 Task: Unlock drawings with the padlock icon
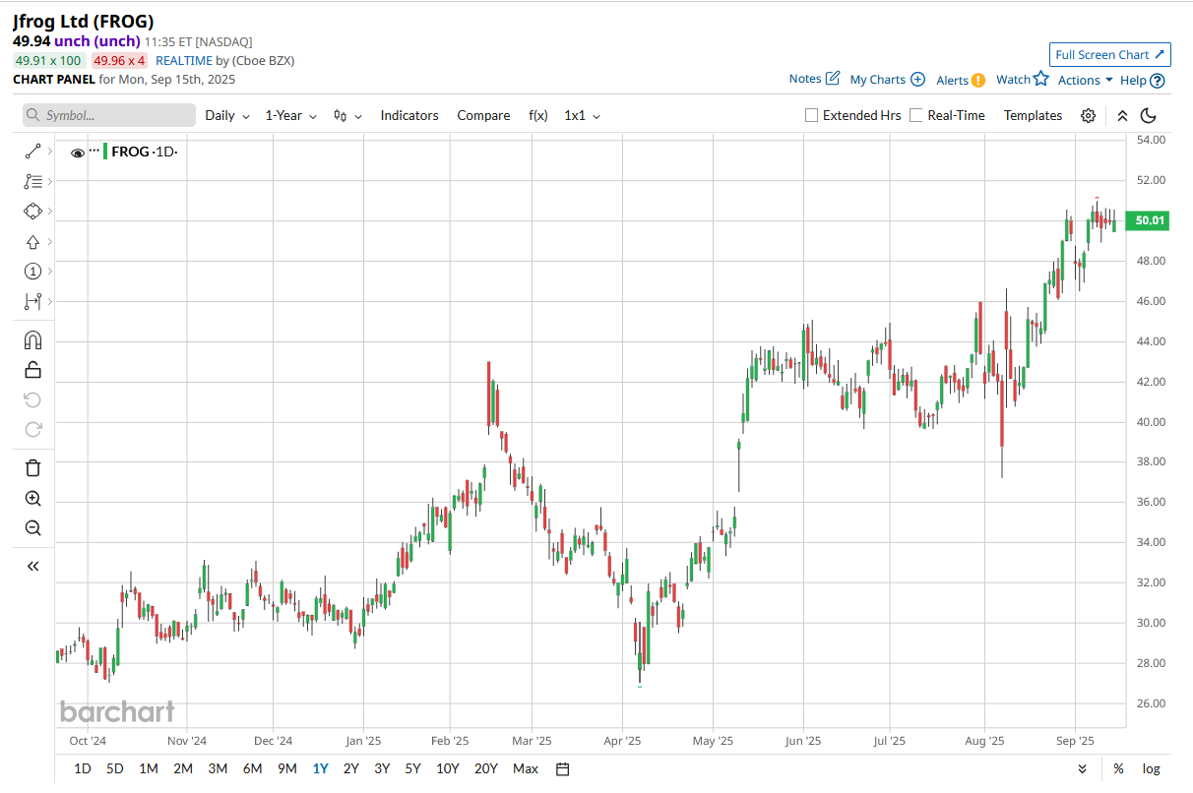(x=32, y=370)
